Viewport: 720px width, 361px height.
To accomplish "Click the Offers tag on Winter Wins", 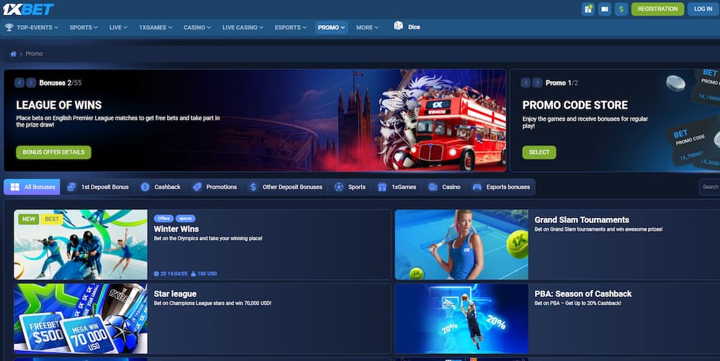I will coord(163,219).
